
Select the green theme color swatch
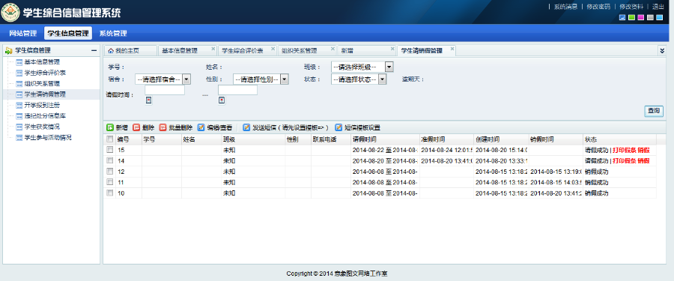(x=631, y=17)
